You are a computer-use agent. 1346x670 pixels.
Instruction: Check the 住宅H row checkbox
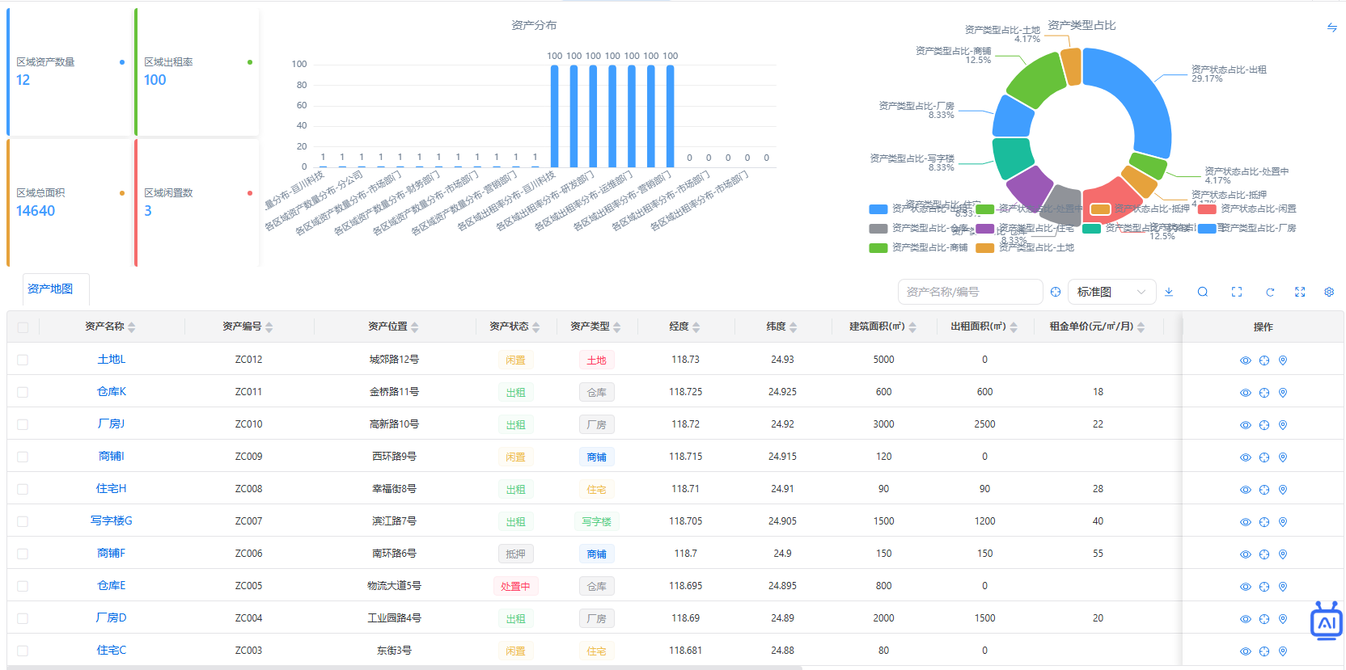(23, 489)
